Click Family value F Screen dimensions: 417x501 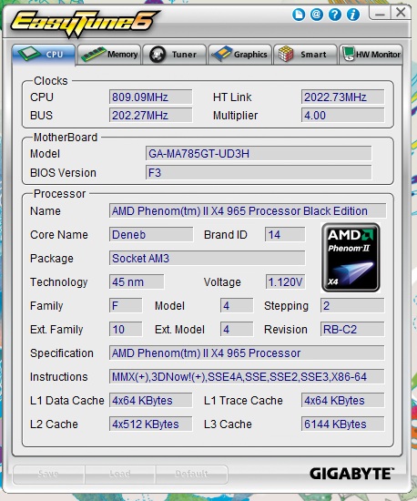click(126, 305)
